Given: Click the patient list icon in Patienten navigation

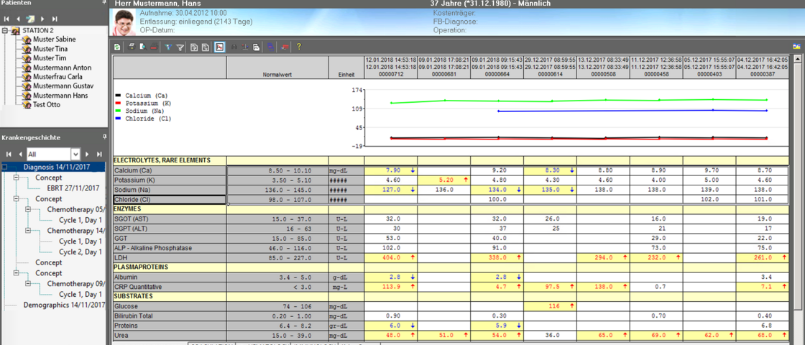Looking at the screenshot, I should [x=31, y=19].
